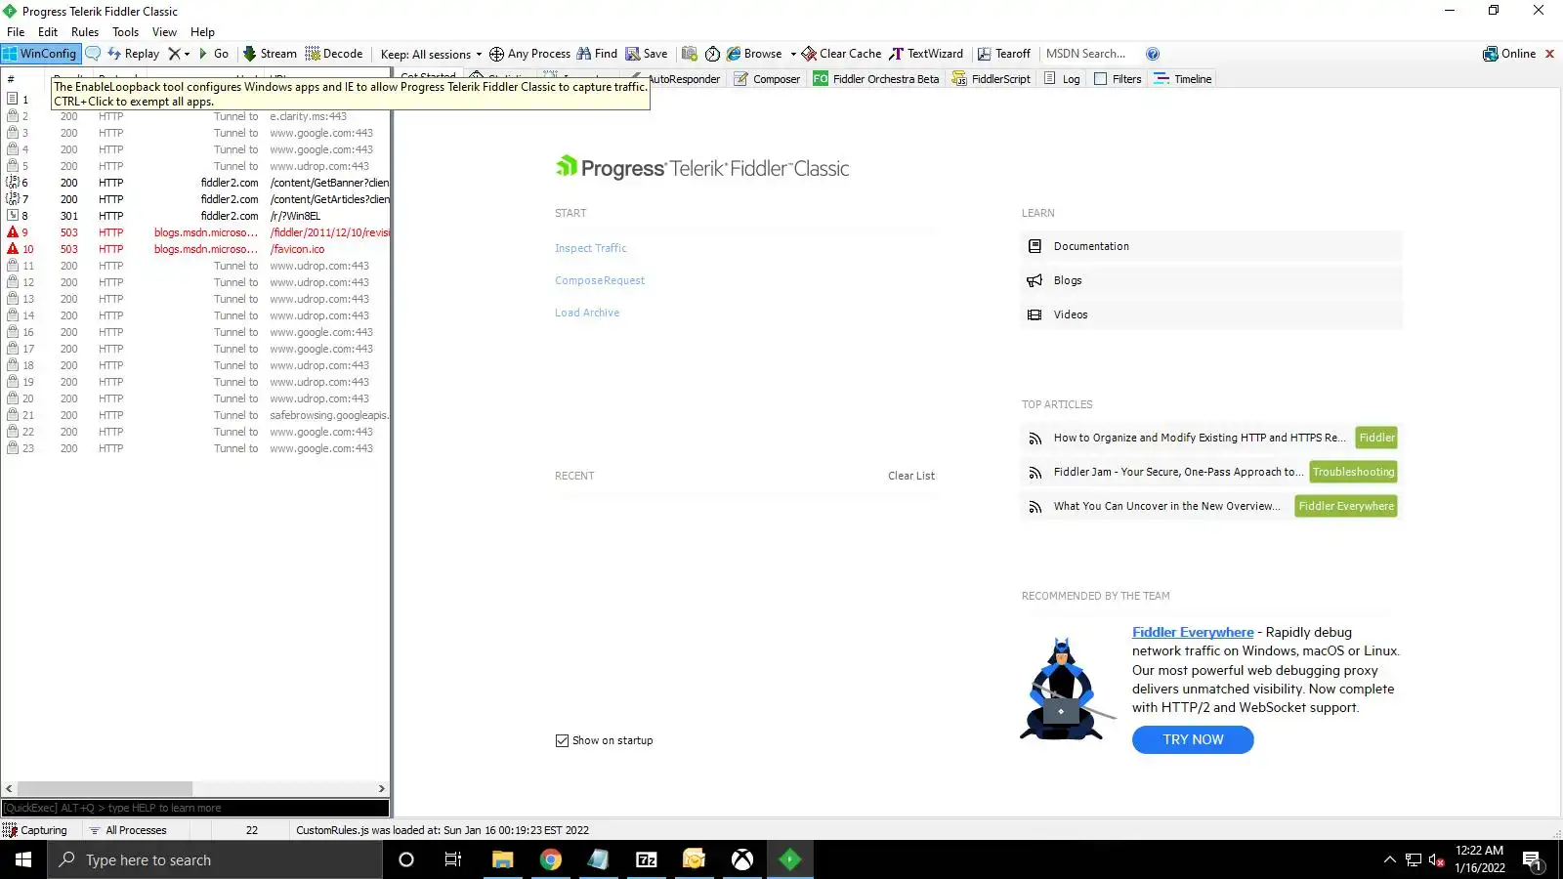The height and width of the screenshot is (879, 1563).
Task: Click Clear Cache in the toolbar
Action: click(x=841, y=54)
